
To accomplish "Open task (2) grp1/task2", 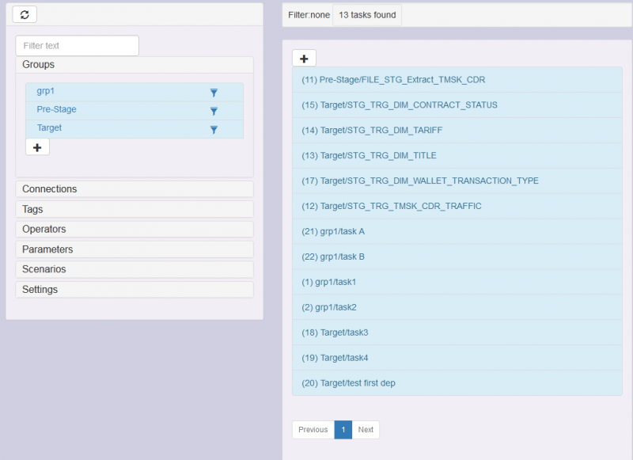I will coord(457,307).
